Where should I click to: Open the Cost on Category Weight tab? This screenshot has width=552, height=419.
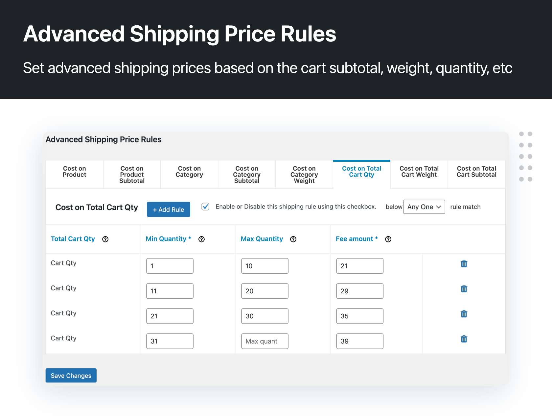(304, 174)
